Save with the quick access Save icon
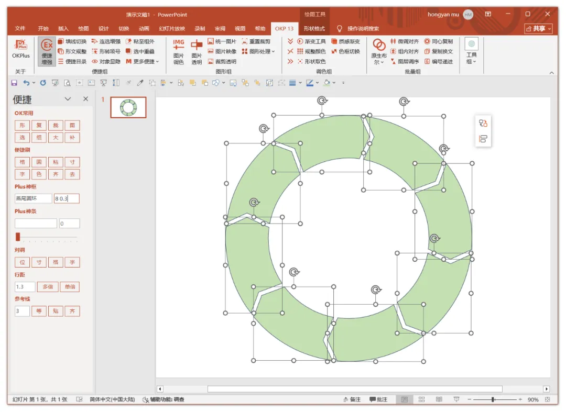The height and width of the screenshot is (412, 566). tap(14, 83)
